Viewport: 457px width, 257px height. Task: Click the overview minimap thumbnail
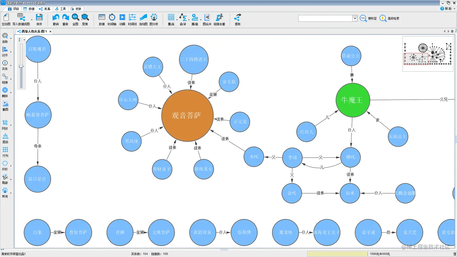click(x=428, y=54)
